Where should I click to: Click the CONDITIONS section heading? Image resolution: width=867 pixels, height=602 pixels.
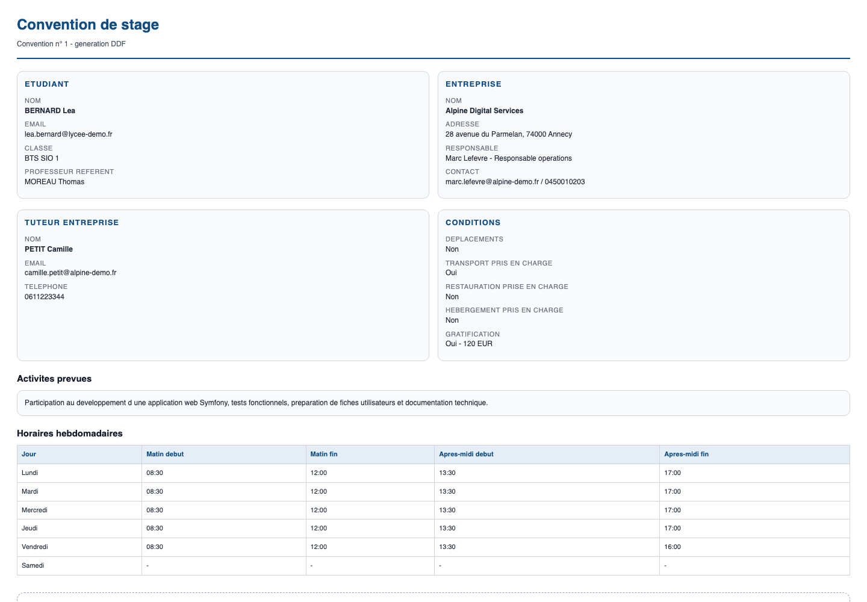click(x=473, y=223)
